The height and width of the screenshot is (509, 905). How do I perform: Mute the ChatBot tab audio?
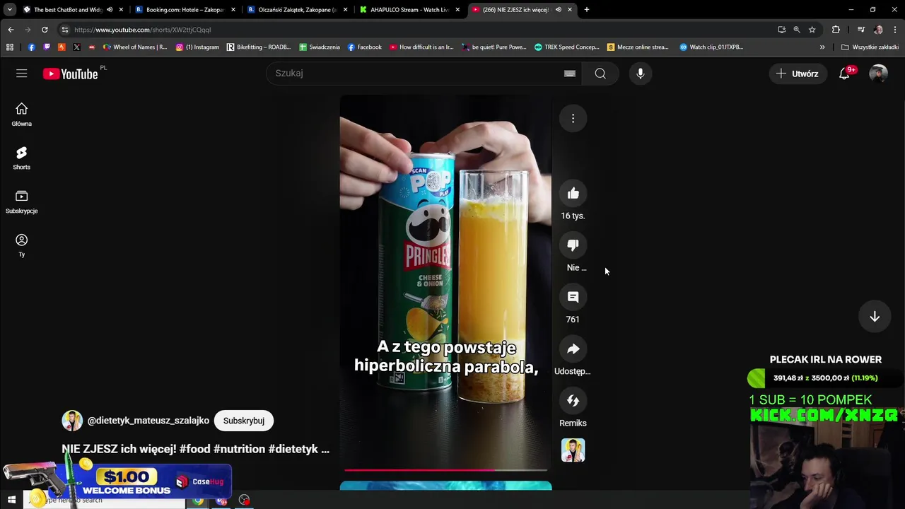109,10
